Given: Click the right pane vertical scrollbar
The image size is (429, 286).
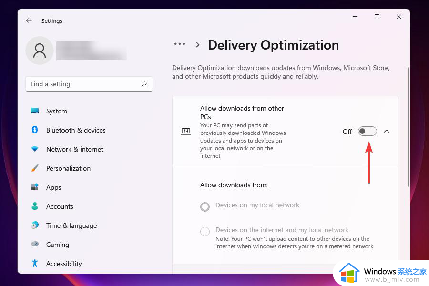Looking at the screenshot, I should tap(408, 127).
